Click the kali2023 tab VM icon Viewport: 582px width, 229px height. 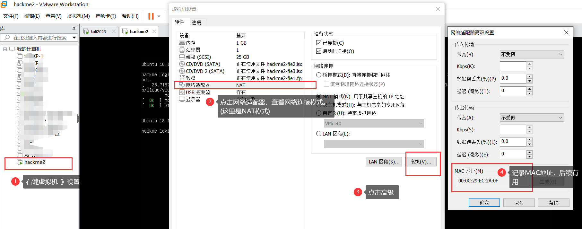[x=86, y=31]
